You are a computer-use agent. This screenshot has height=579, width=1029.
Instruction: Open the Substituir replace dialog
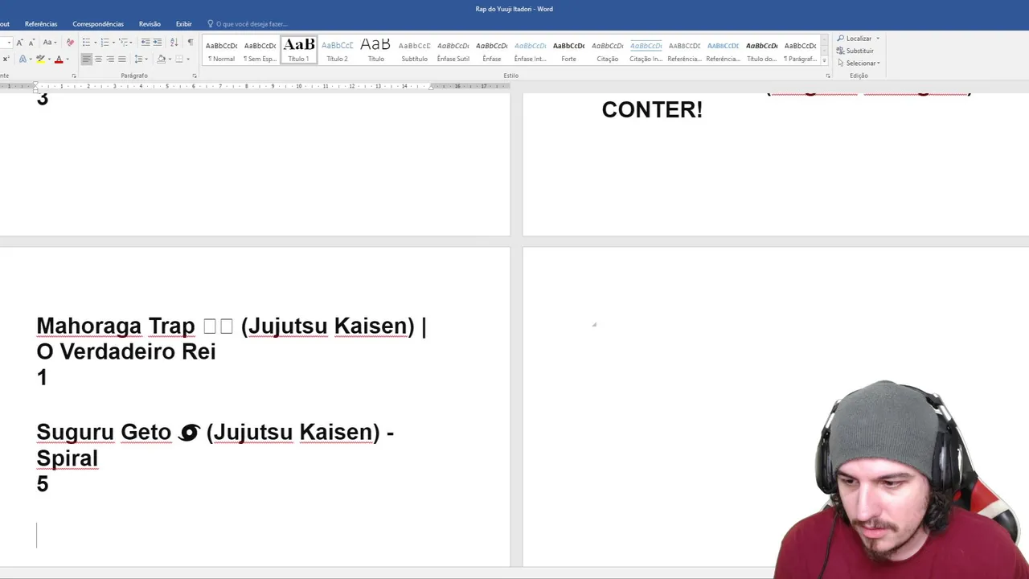856,51
